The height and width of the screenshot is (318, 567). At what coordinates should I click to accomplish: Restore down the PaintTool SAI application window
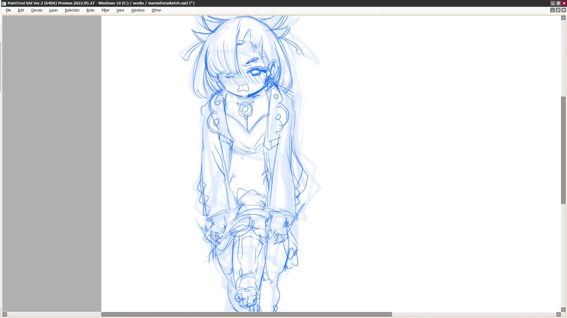pyautogui.click(x=558, y=3)
